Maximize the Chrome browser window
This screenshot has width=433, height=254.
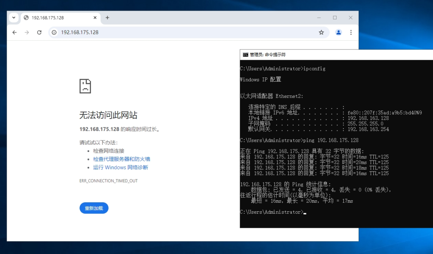coord(335,18)
